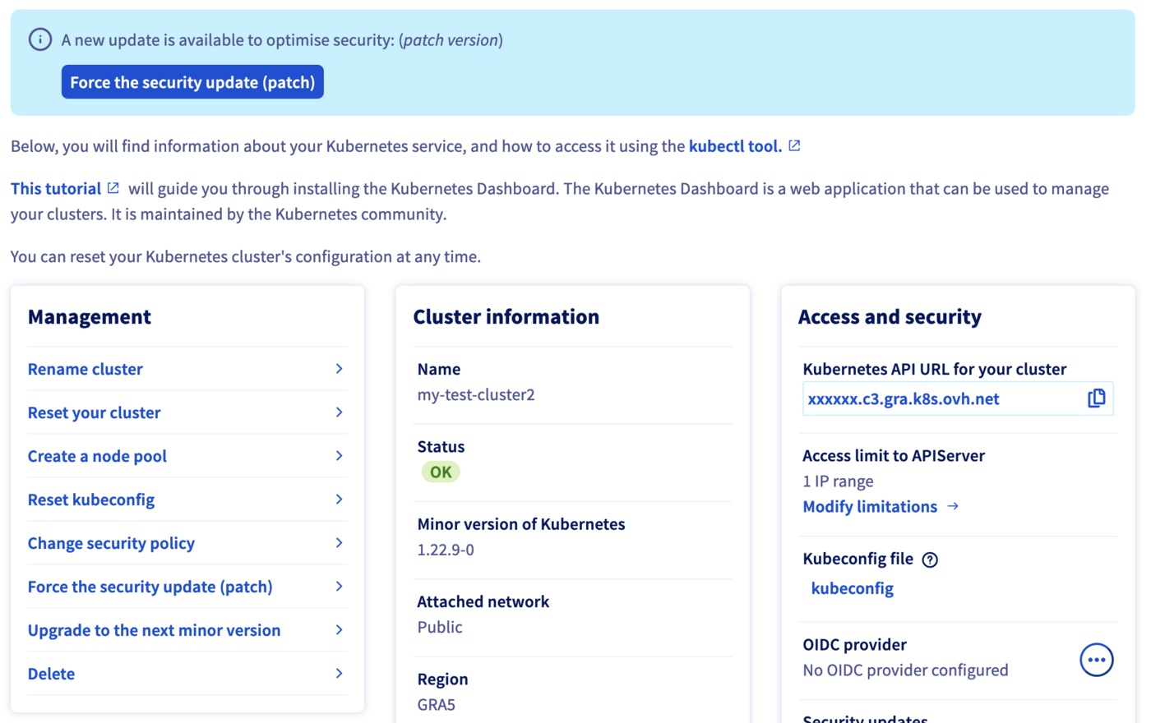Click the Force the security update (patch) button
1151x723 pixels.
[x=192, y=81]
